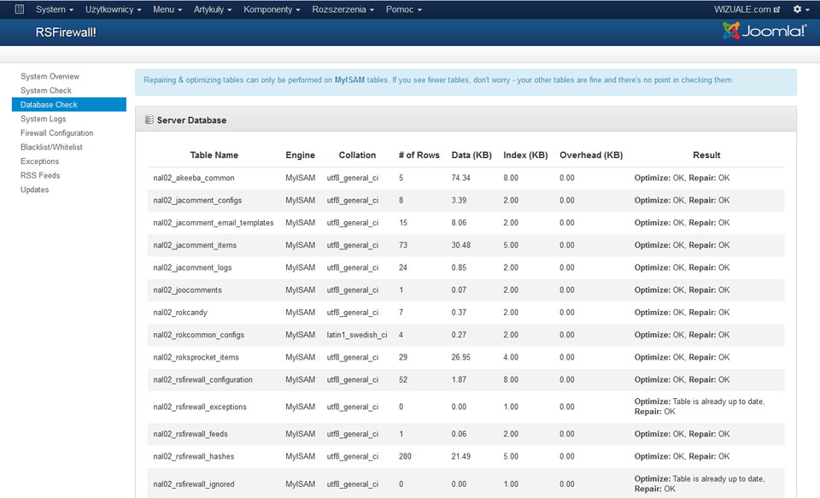This screenshot has width=820, height=498.
Task: Click data size 74.34 in akeeba row
Action: pos(460,178)
